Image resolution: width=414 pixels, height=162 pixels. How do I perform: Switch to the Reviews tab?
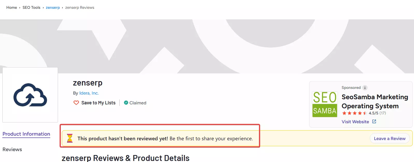(12, 149)
